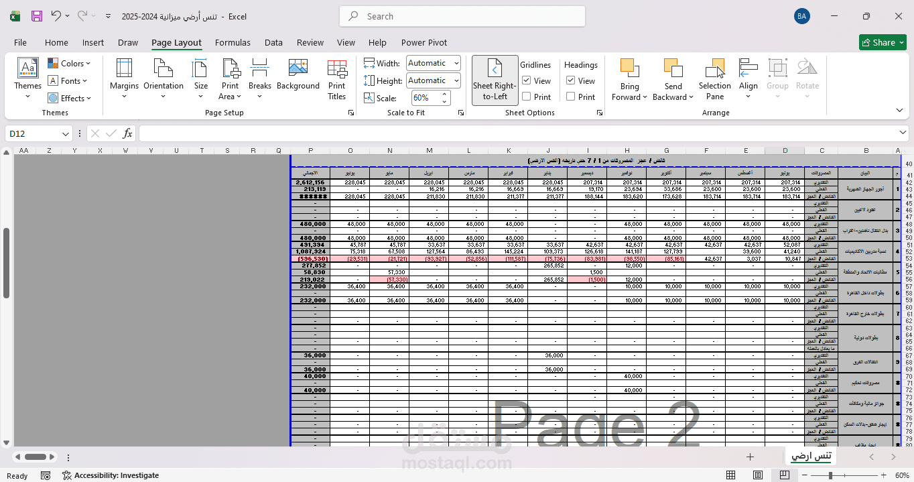Switch to the Data tab
The image size is (914, 482).
click(x=273, y=42)
